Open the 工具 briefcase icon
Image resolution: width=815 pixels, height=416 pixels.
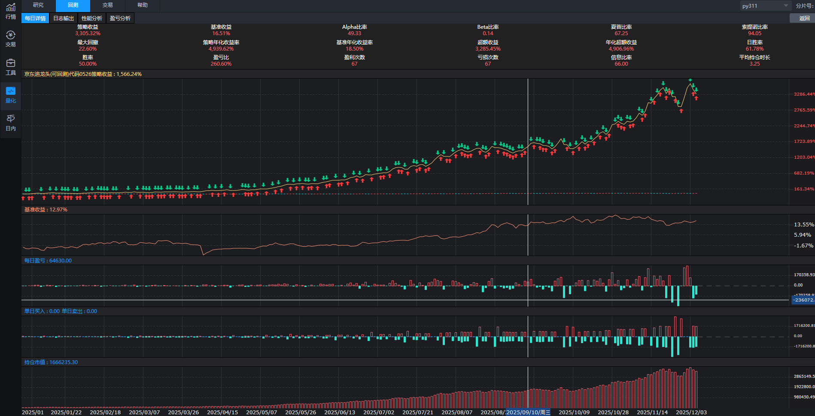pos(11,67)
